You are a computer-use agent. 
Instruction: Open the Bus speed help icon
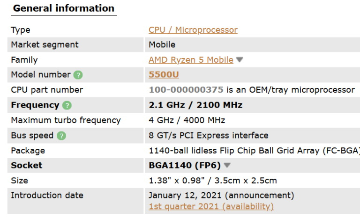[61, 136]
